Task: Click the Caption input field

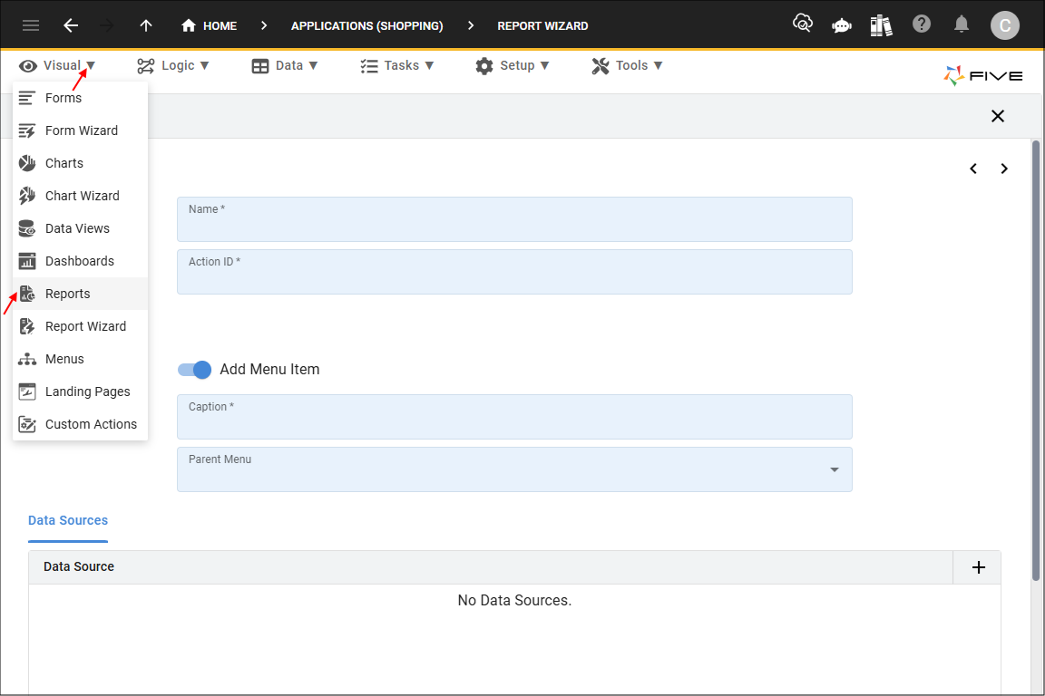Action: [x=514, y=417]
